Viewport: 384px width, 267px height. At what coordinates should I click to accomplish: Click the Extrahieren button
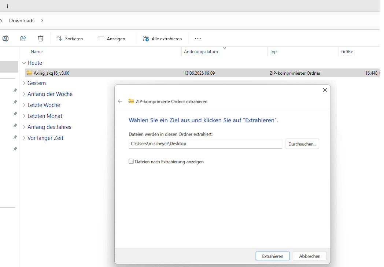tap(273, 256)
